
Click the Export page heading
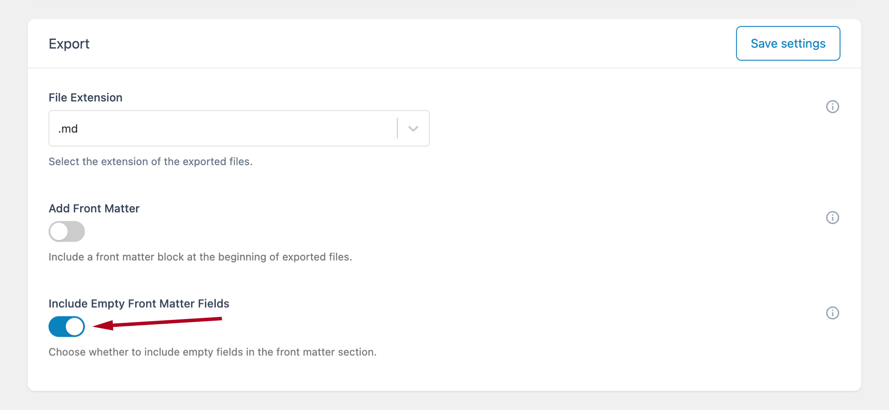pos(69,43)
